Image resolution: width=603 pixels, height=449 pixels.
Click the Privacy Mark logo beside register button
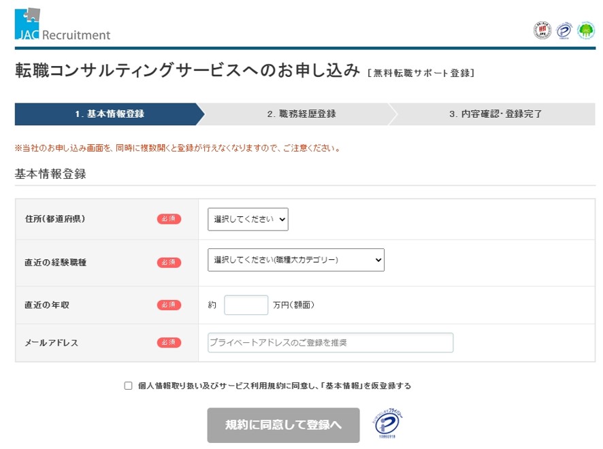click(x=387, y=424)
